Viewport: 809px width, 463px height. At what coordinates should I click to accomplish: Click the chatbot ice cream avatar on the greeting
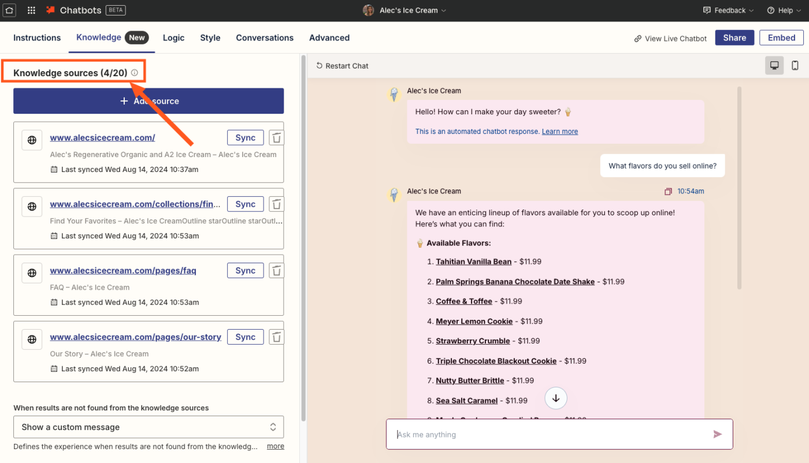coord(395,95)
